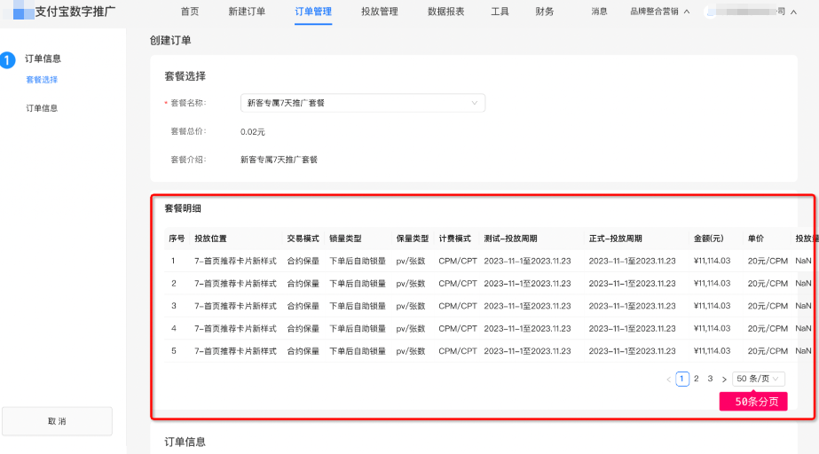The width and height of the screenshot is (819, 454).
Task: Select row 1 placement 7-首页推荐卡片新样式
Action: coord(235,261)
